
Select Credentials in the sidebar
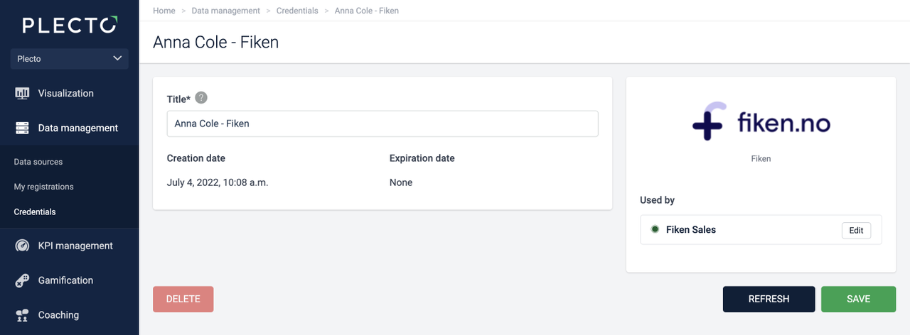(35, 212)
